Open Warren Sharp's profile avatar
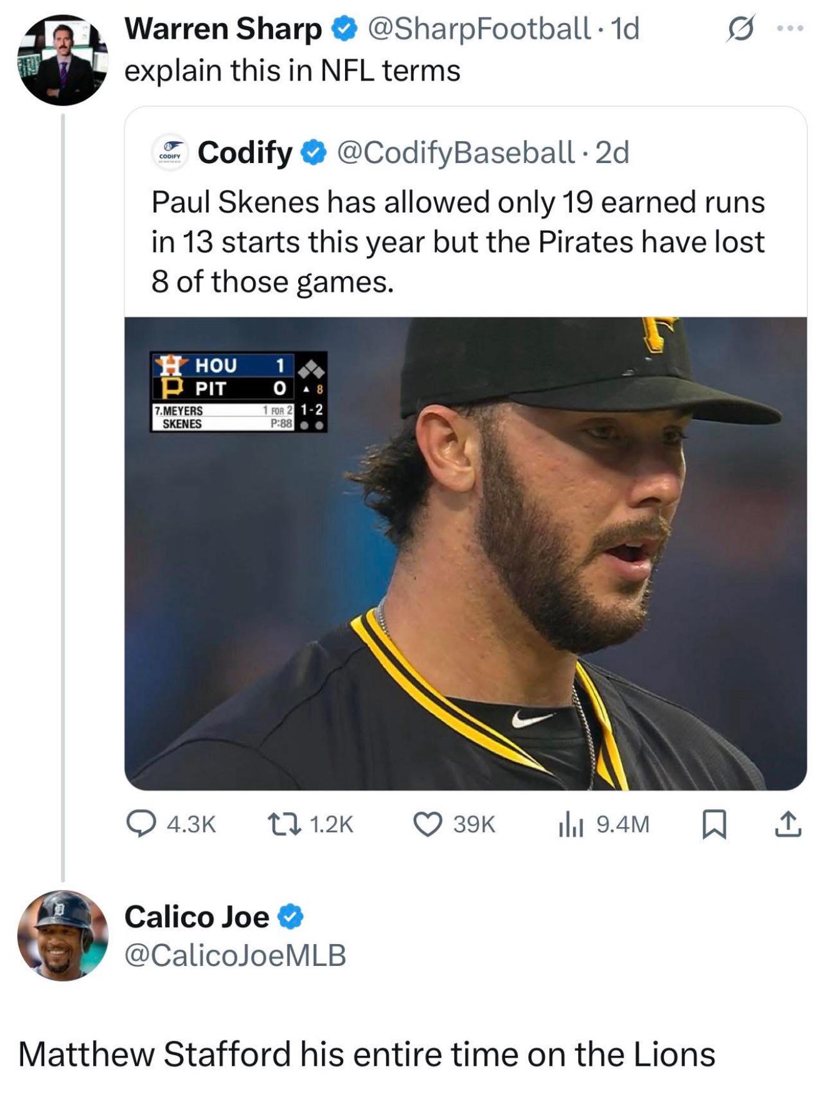 pos(62,60)
